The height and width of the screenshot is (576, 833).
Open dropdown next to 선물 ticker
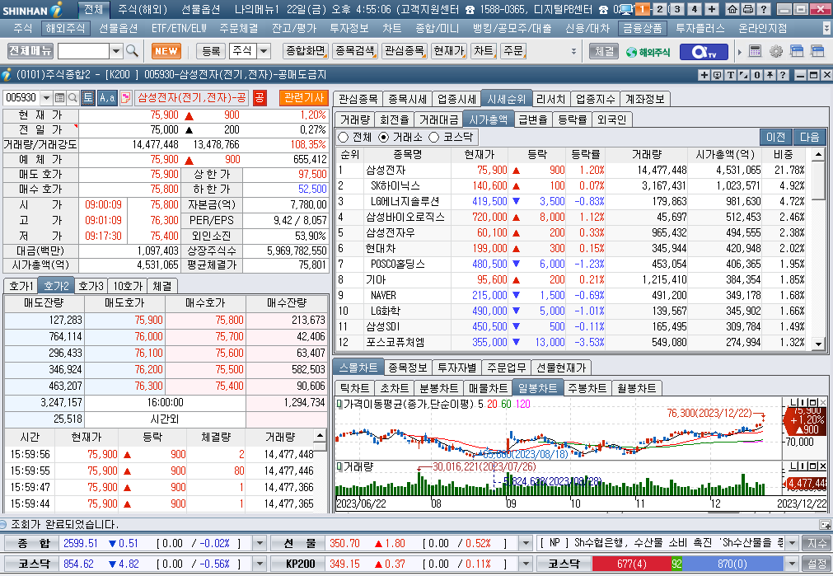coord(526,543)
